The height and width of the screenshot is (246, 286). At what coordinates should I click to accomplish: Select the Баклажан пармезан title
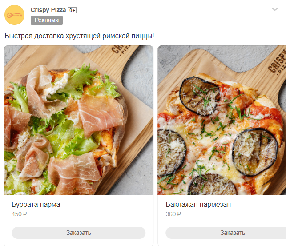click(198, 205)
